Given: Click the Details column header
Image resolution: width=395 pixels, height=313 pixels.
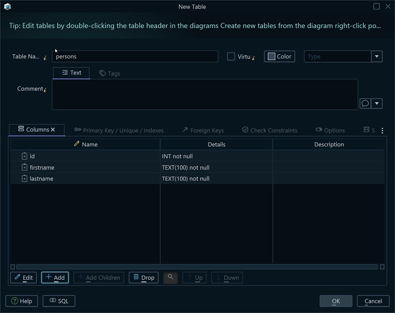Looking at the screenshot, I should tap(217, 144).
